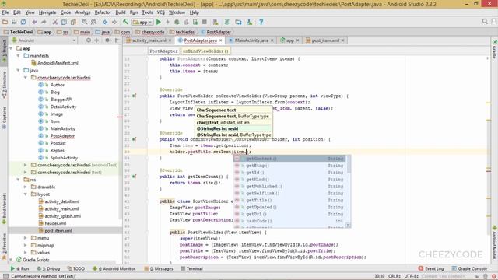Build project with the hammer icon
The width and height of the screenshot is (498, 280).
[126, 23]
